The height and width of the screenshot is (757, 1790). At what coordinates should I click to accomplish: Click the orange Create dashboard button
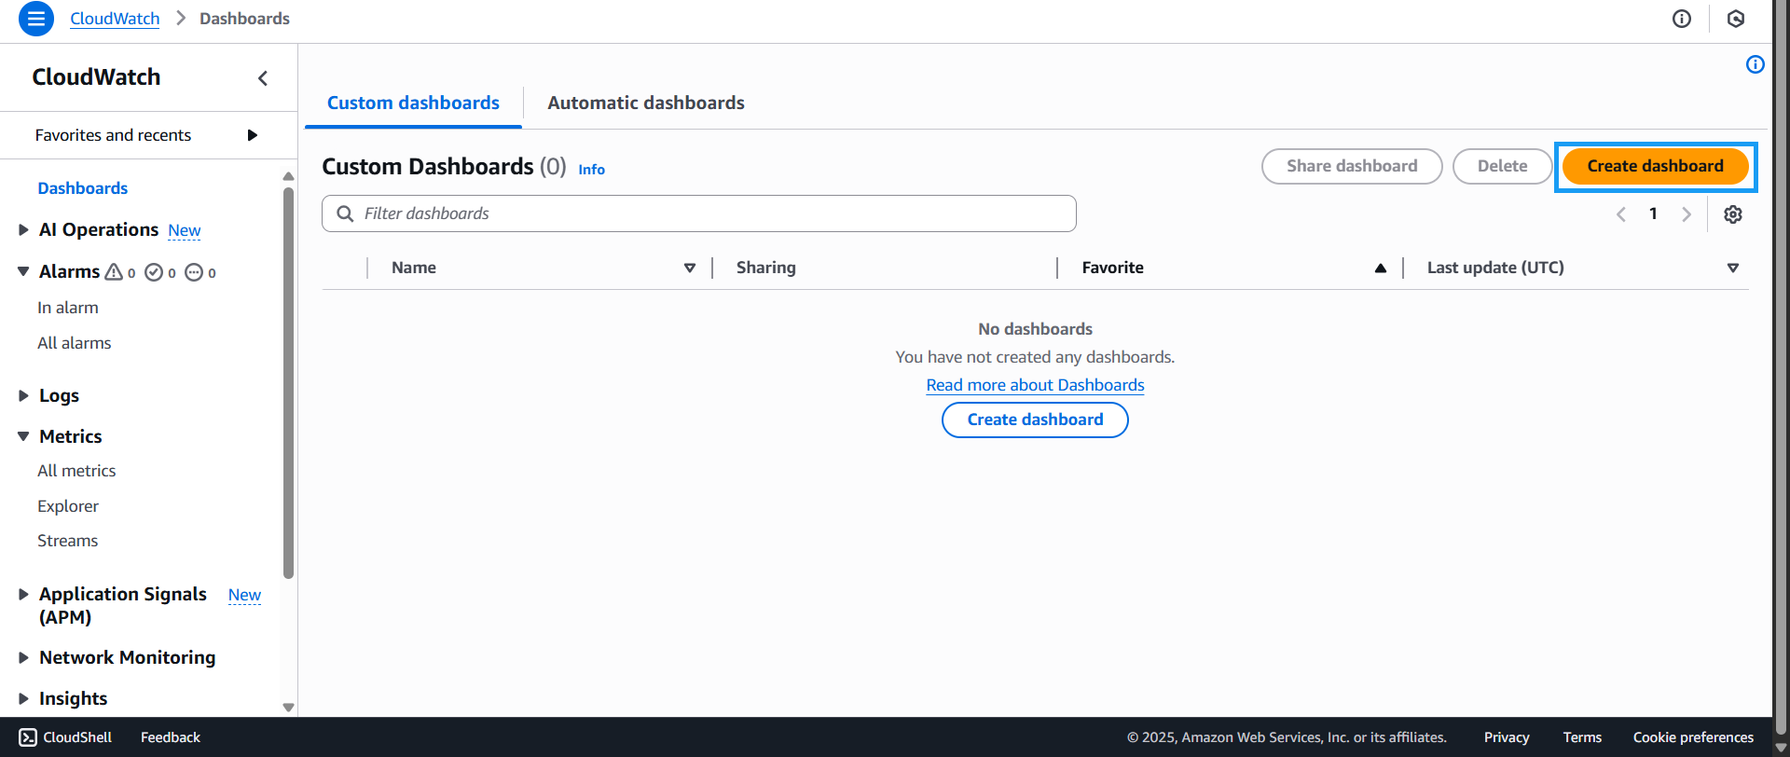1655,167
